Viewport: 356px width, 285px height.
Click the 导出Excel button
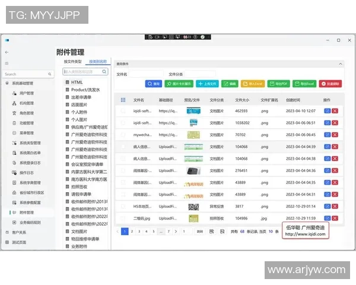(x=304, y=84)
